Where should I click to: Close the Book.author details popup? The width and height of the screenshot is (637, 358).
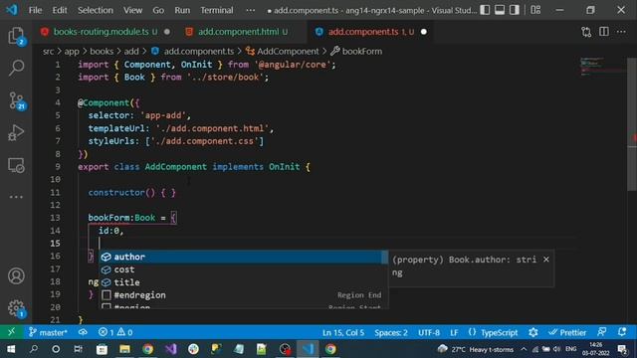546,260
